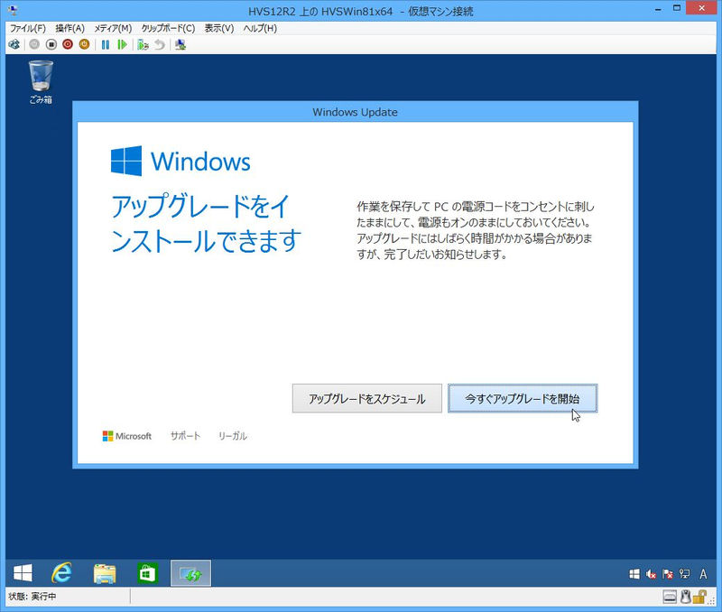Click the keyboard status bar icon

click(670, 598)
